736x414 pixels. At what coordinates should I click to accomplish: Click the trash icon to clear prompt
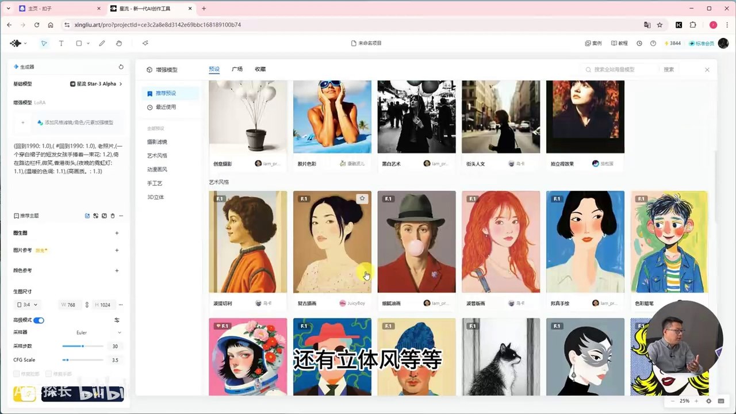point(112,216)
